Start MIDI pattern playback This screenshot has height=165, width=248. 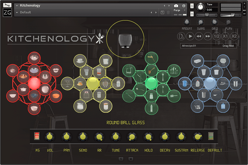tap(190, 36)
